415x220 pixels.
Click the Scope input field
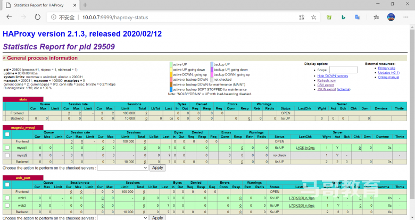click(x=343, y=70)
